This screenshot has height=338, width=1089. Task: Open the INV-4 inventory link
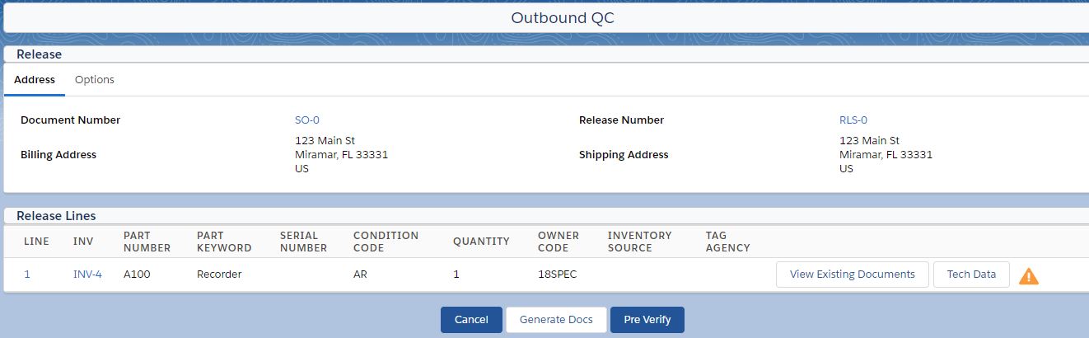click(x=87, y=275)
